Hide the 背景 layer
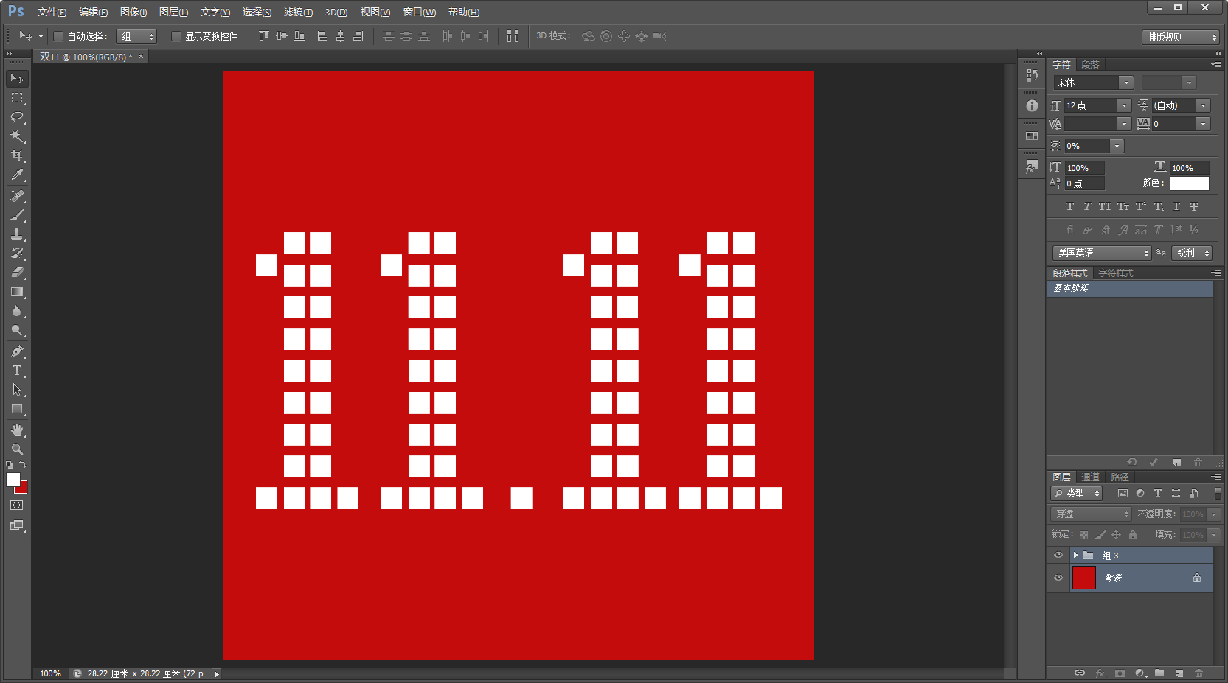The width and height of the screenshot is (1228, 683). coord(1058,578)
